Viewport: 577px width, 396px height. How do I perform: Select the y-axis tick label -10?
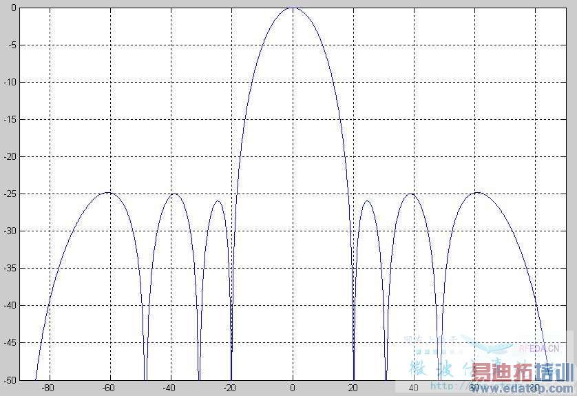click(10, 82)
